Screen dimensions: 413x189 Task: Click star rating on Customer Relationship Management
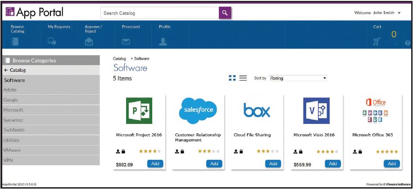[x=209, y=151]
